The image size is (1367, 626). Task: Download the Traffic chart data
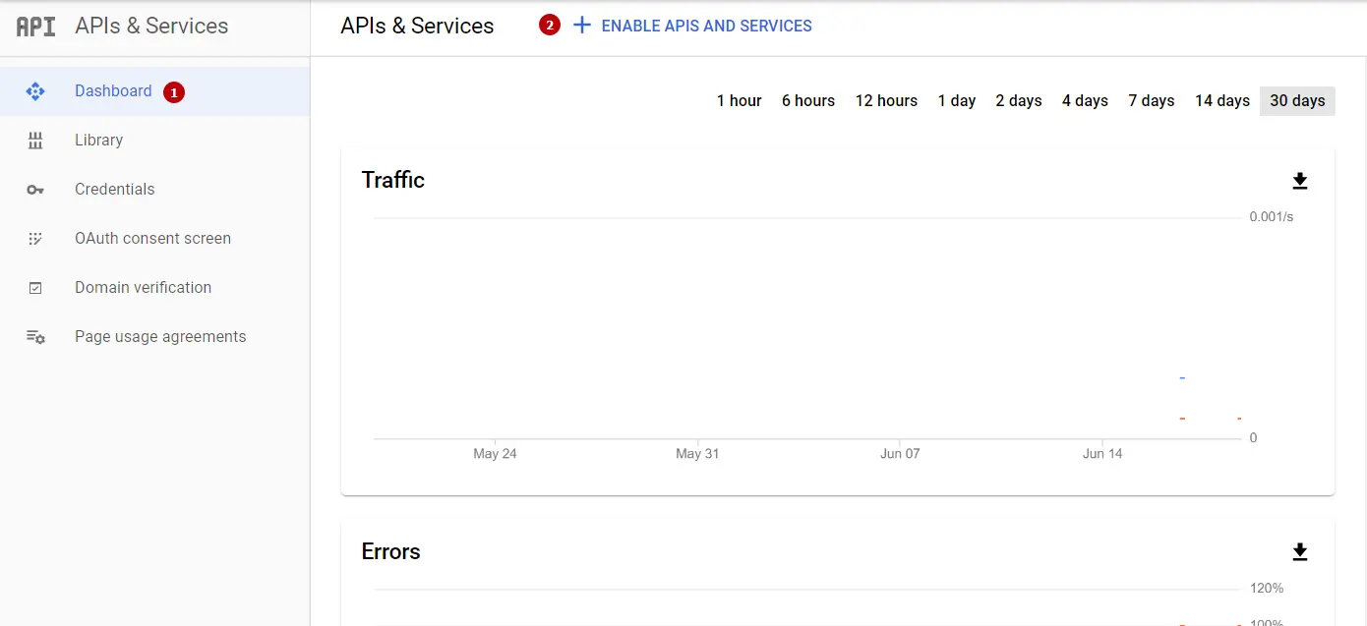(1300, 181)
